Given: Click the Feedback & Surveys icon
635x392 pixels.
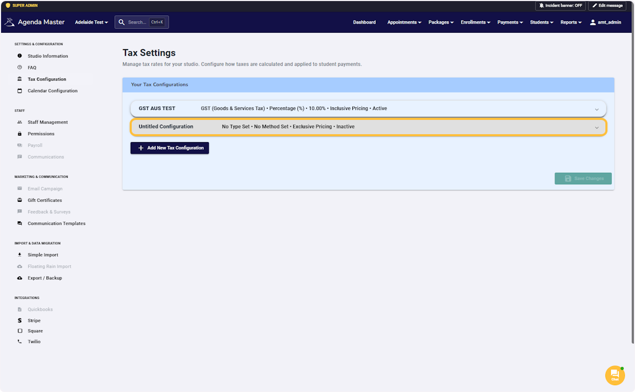Looking at the screenshot, I should [x=20, y=212].
